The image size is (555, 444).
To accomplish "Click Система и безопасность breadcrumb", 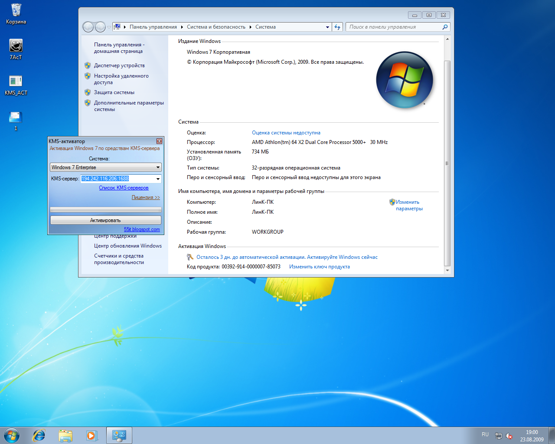I will click(x=216, y=27).
